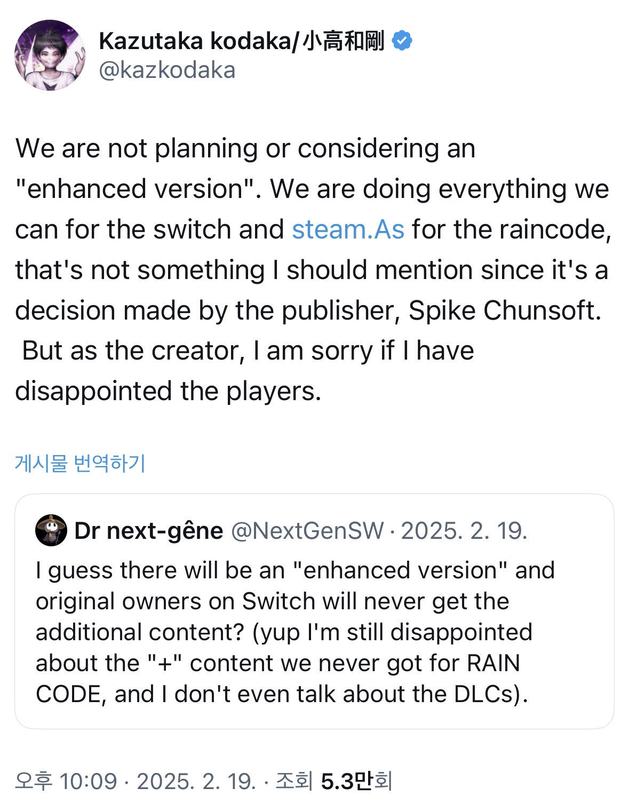The width and height of the screenshot is (629, 804).
Task: Open the quoted post about RAIN CODE DLCs
Action: tap(314, 611)
